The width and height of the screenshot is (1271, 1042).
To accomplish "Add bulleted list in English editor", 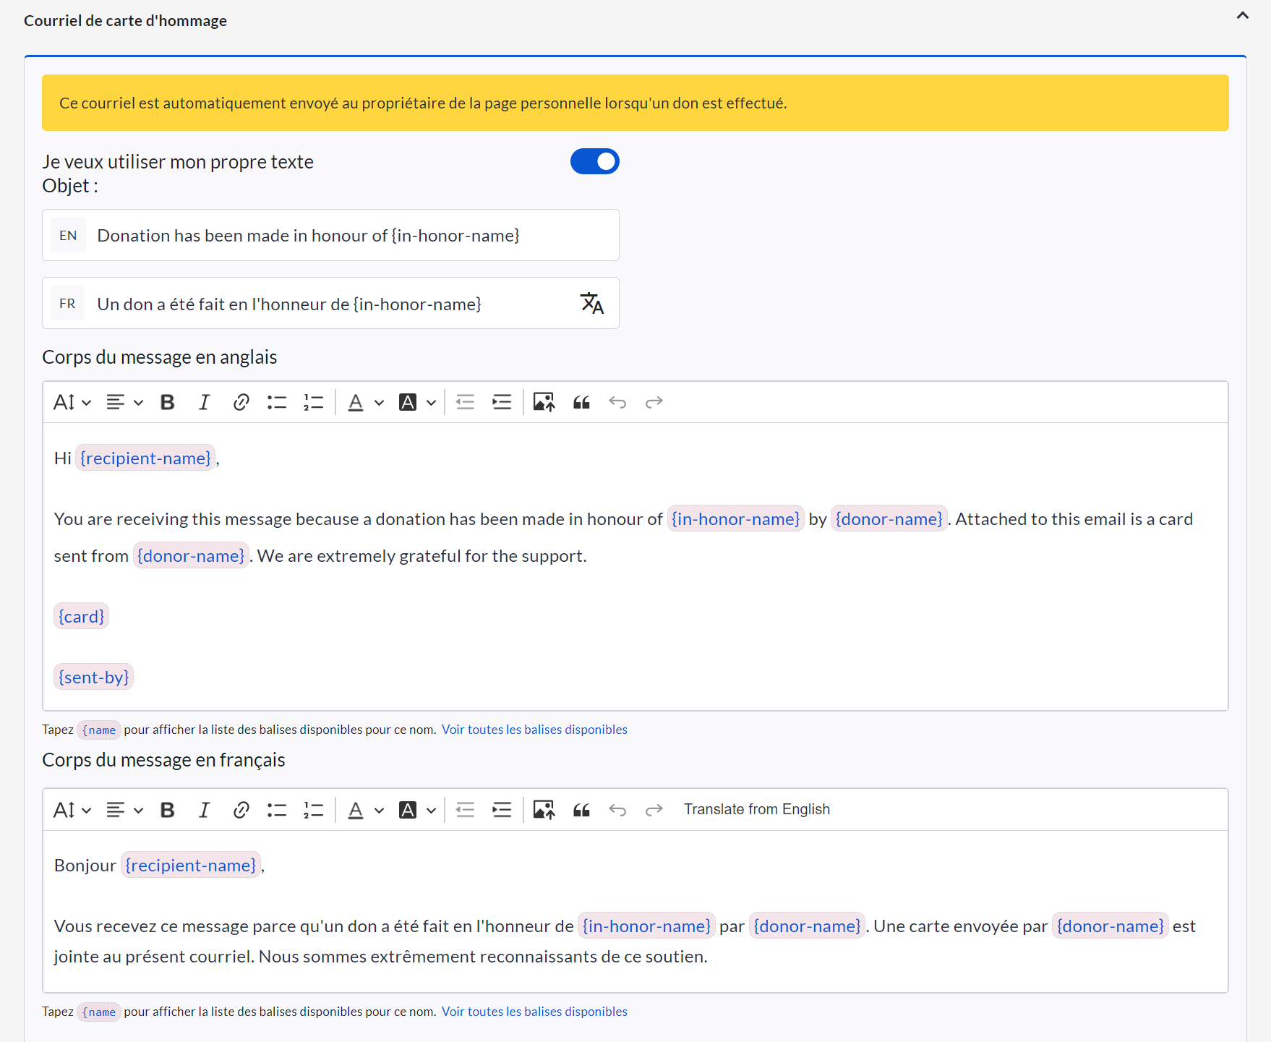I will 277,402.
